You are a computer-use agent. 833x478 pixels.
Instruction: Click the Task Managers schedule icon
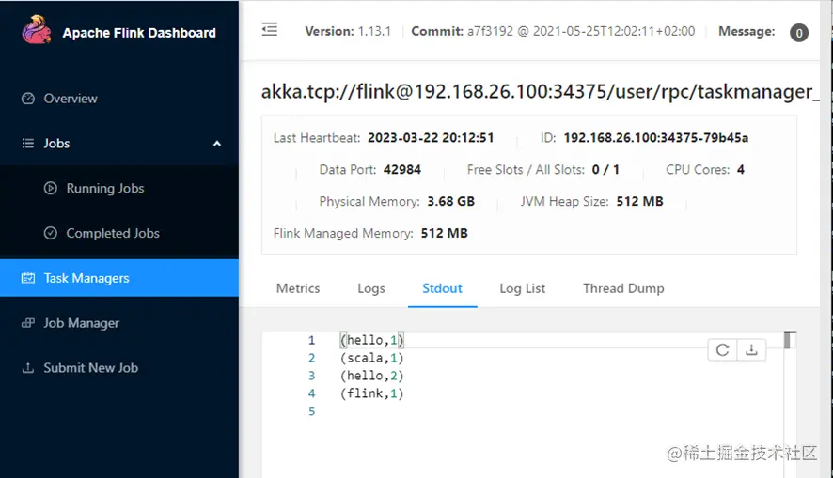point(28,278)
